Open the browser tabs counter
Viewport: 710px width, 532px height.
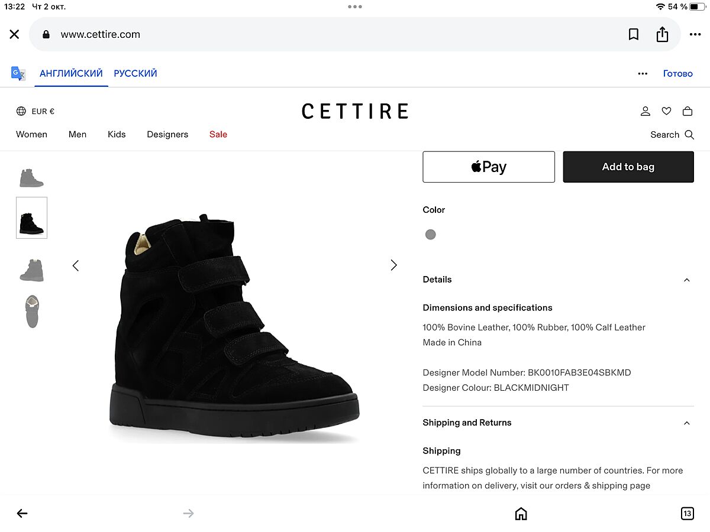[x=687, y=513]
